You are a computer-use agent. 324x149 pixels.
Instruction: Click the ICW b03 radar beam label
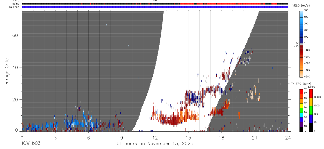click(31, 143)
